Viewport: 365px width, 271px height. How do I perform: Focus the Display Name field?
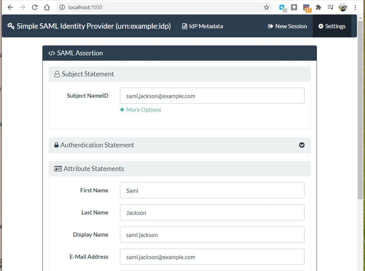(212, 235)
